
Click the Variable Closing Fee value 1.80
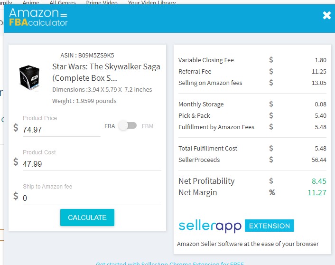[x=320, y=60]
